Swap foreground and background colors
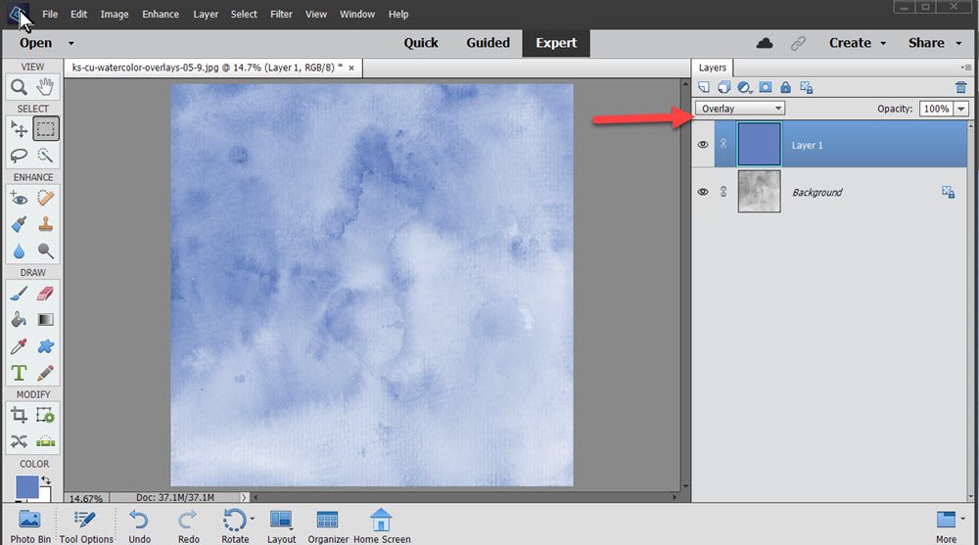The image size is (979, 545). 45,480
